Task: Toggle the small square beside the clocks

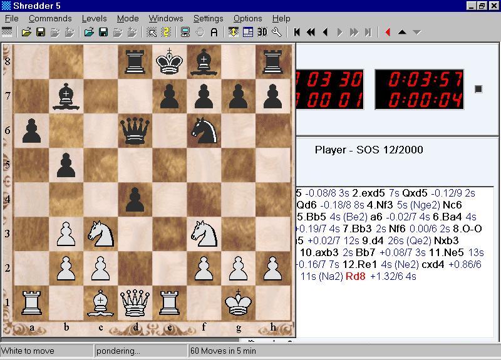Action: [x=478, y=89]
